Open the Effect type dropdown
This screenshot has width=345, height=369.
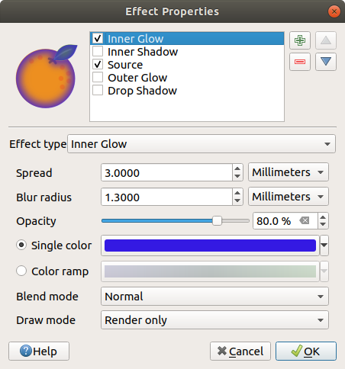(202, 144)
